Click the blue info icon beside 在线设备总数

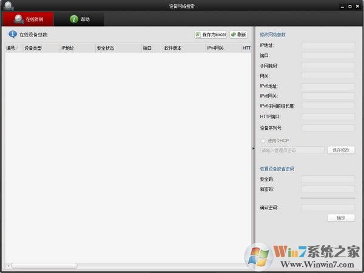[x=12, y=35]
